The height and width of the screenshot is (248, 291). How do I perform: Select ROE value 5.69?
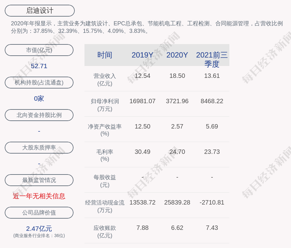[x=212, y=127]
